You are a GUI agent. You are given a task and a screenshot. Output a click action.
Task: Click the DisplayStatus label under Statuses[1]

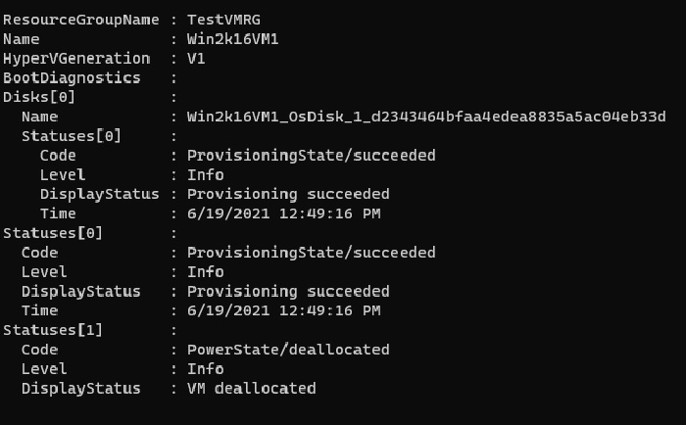point(80,389)
